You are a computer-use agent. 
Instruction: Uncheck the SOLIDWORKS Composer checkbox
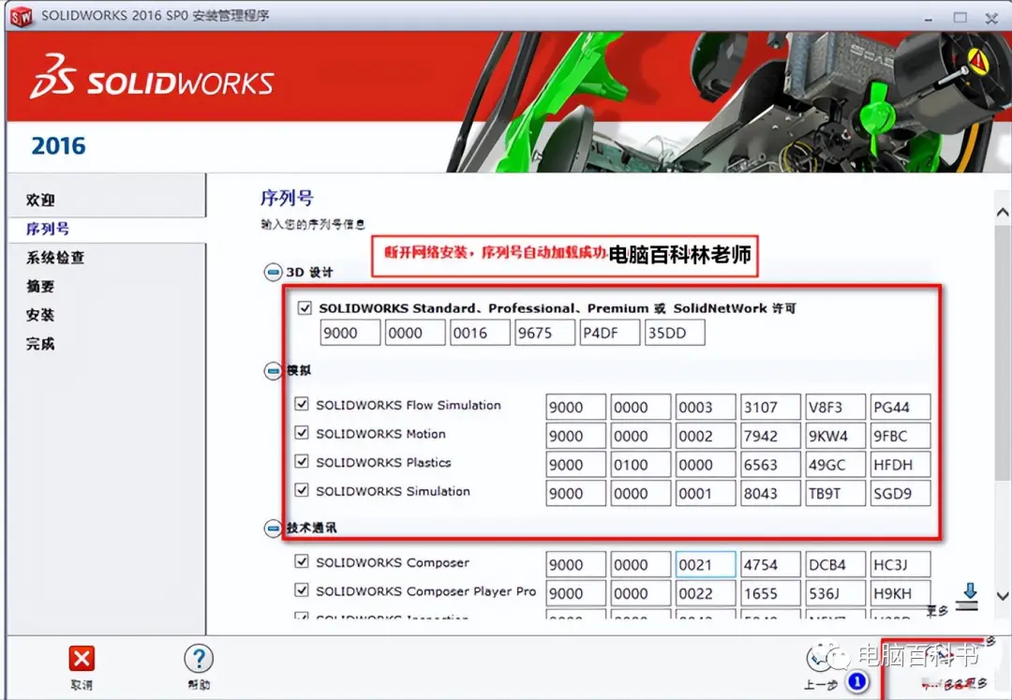click(x=302, y=561)
